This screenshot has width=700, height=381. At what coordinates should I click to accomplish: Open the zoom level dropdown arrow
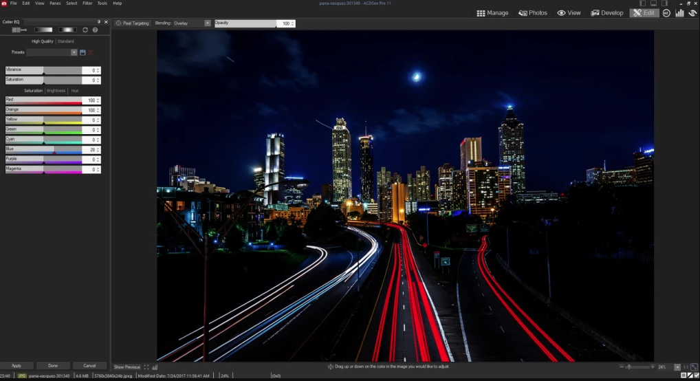677,367
